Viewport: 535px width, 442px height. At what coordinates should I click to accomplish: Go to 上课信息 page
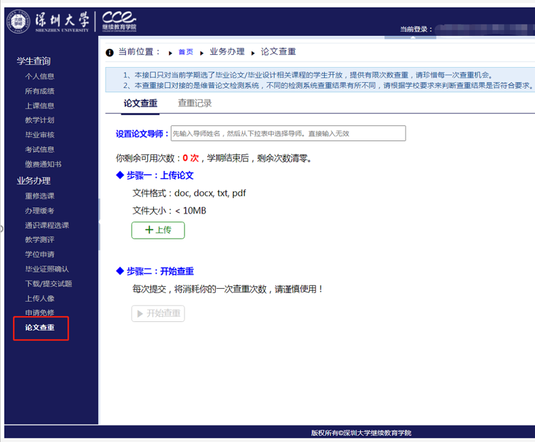(39, 106)
